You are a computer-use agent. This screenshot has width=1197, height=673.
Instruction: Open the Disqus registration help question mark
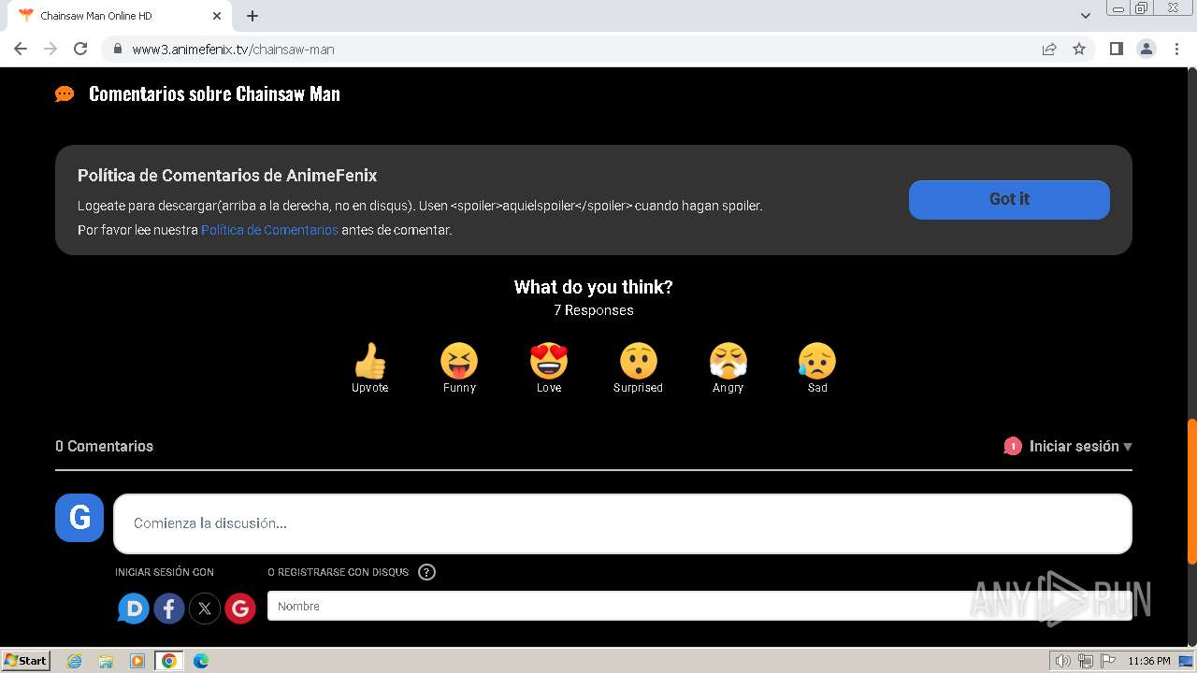tap(427, 572)
